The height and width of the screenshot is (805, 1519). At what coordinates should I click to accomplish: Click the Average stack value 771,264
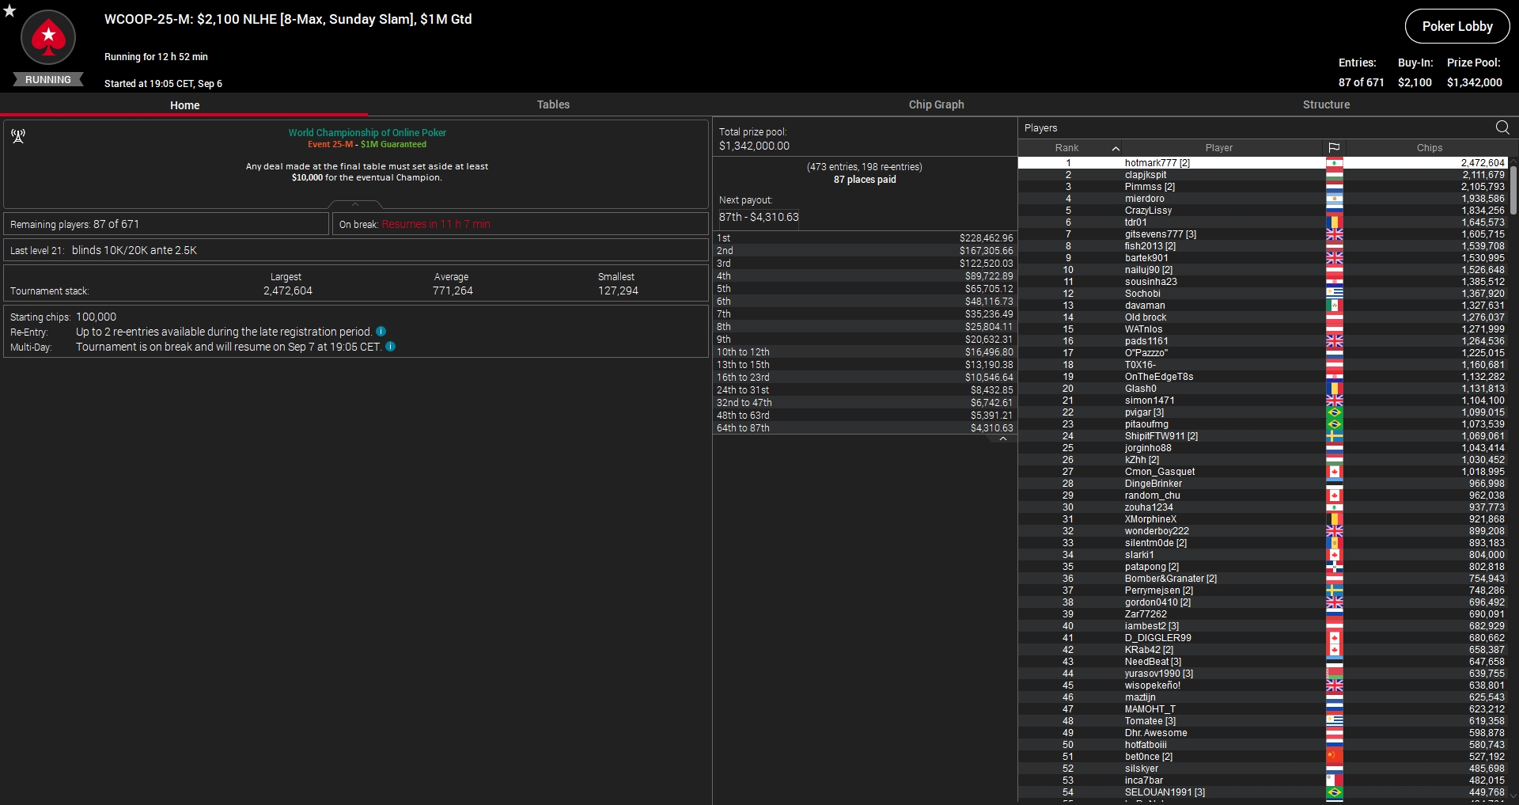453,290
